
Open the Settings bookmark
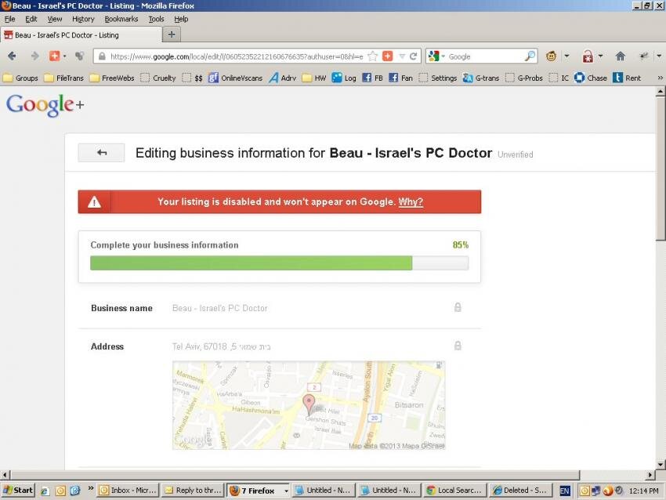pos(437,78)
